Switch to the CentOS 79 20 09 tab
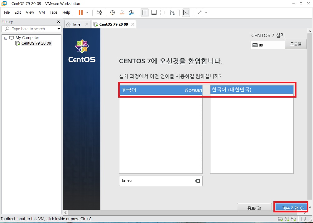This screenshot has width=313, height=223. 113,24
